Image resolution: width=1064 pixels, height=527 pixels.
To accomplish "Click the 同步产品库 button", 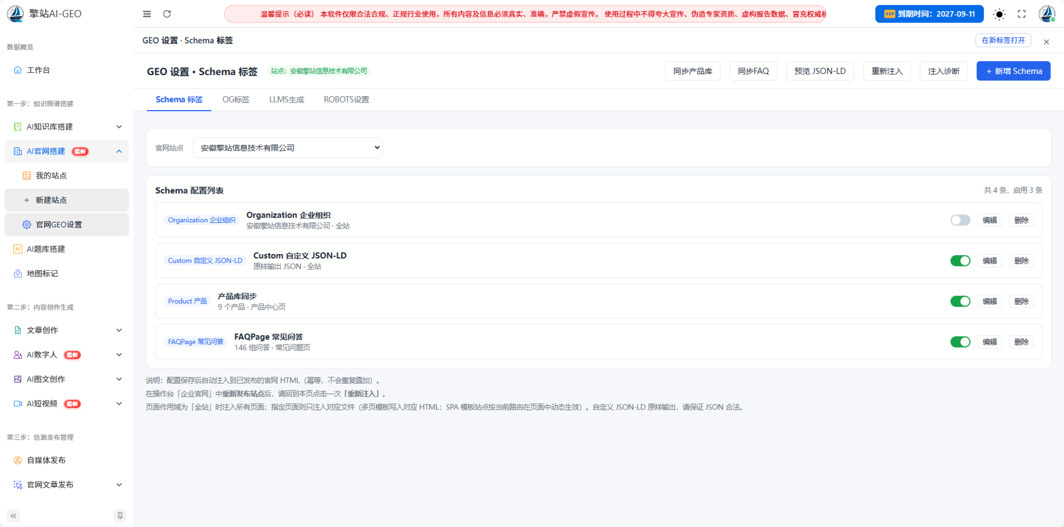I will click(x=693, y=71).
